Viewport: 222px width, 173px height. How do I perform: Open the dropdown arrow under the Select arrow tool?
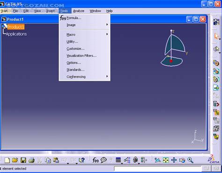point(220,39)
